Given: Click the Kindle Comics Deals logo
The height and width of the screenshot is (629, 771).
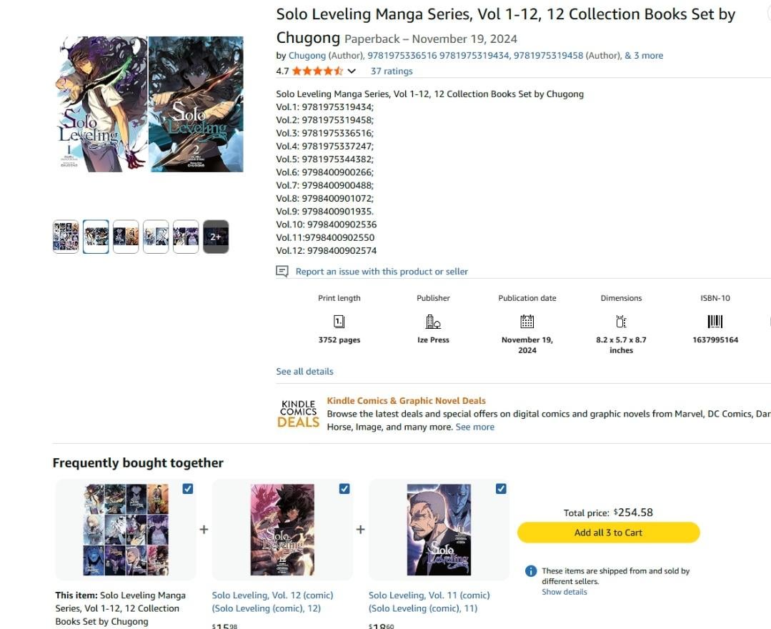Looking at the screenshot, I should click(299, 414).
